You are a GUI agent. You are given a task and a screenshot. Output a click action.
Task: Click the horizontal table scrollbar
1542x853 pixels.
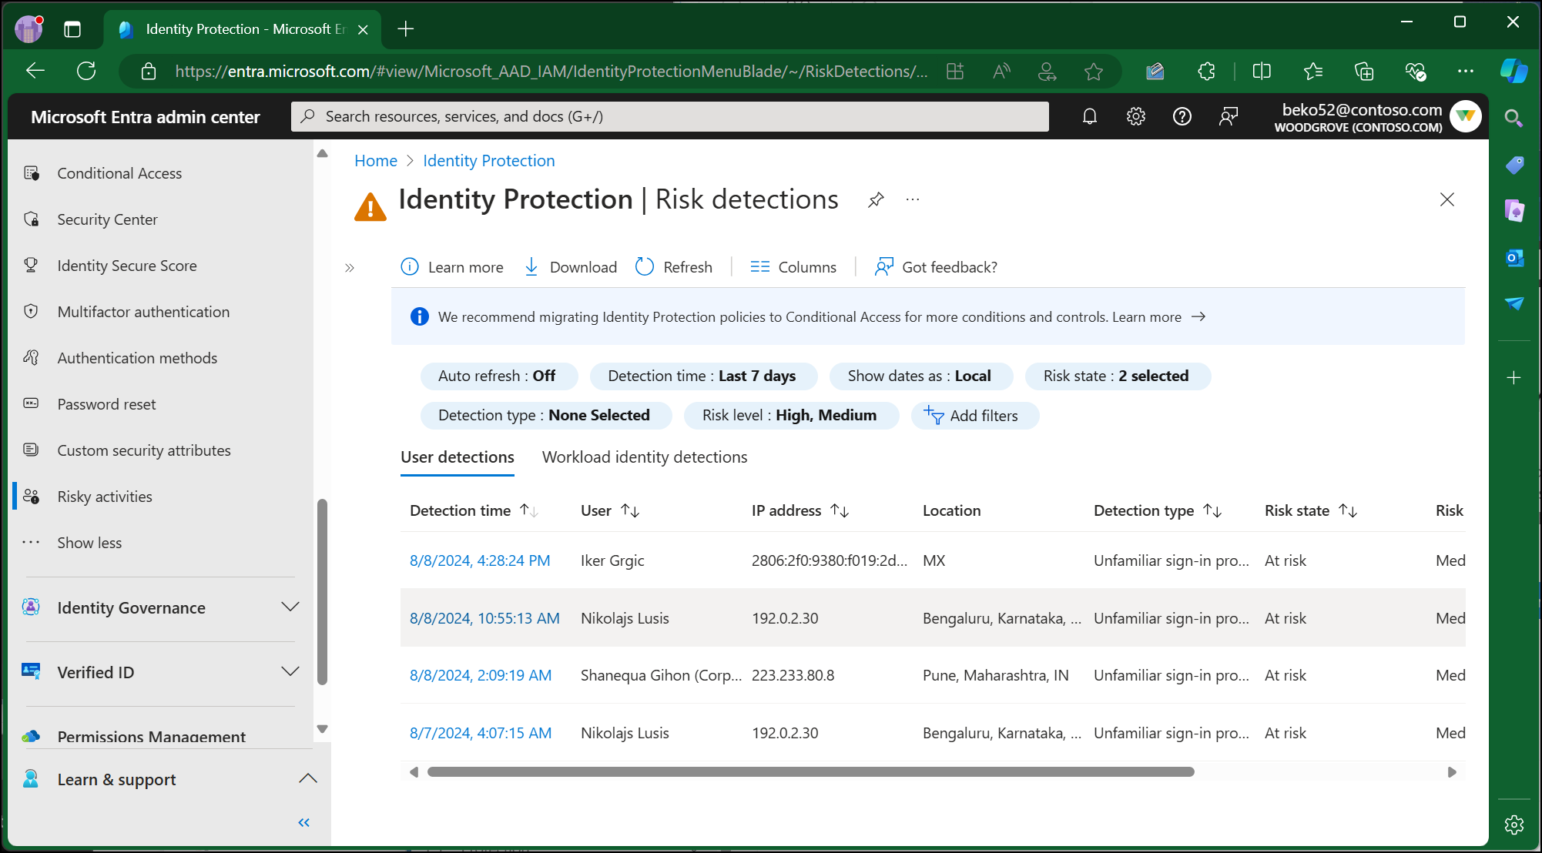click(x=810, y=772)
